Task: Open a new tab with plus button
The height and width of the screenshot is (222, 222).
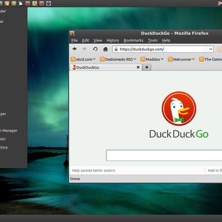Action: (147, 67)
